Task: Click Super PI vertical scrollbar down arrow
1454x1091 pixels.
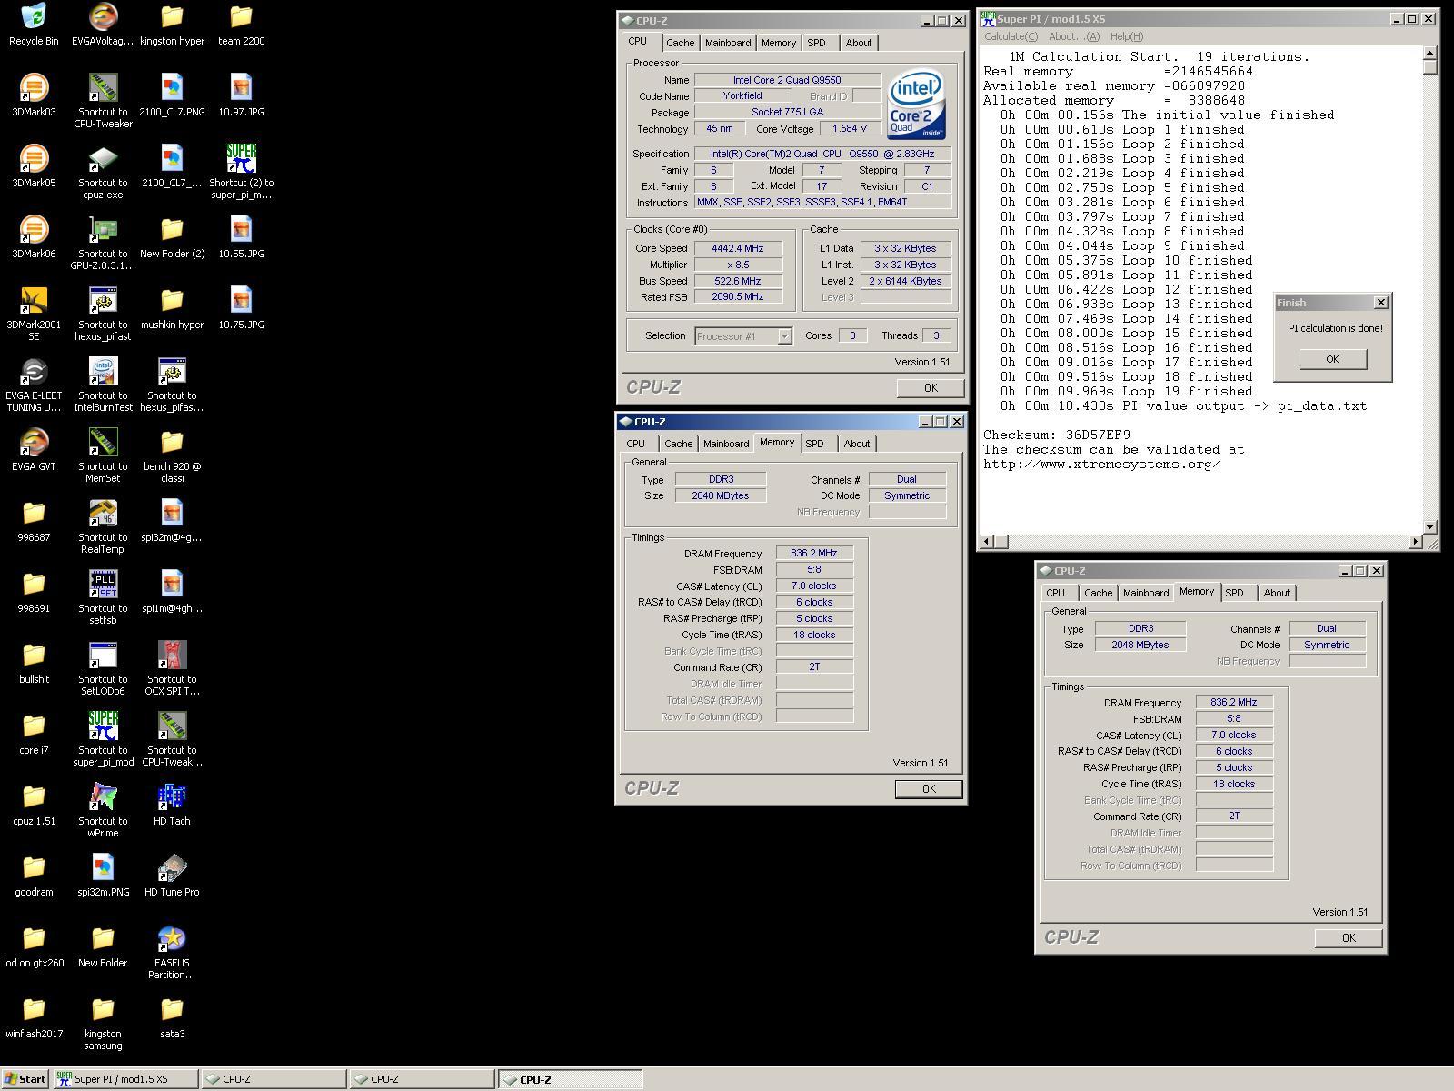Action: 1430,526
